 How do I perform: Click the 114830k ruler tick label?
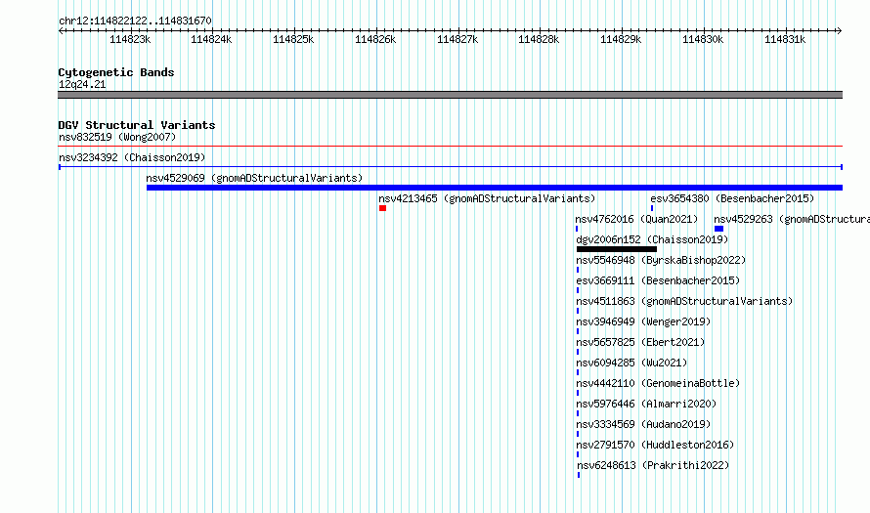tap(703, 39)
